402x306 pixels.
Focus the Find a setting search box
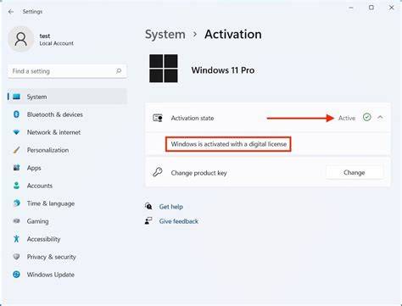click(x=67, y=71)
